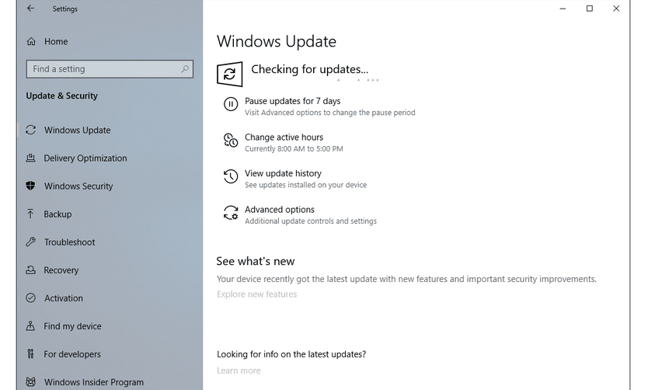Click the Update & Security section header
The image size is (648, 390).
tap(61, 96)
